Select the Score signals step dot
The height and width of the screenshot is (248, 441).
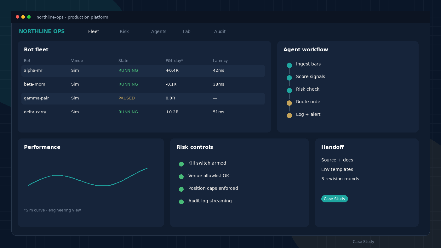(x=289, y=78)
